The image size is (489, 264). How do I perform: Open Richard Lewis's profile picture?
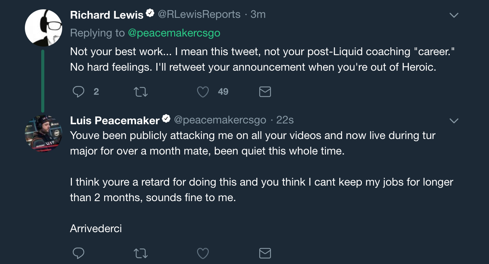click(x=44, y=28)
